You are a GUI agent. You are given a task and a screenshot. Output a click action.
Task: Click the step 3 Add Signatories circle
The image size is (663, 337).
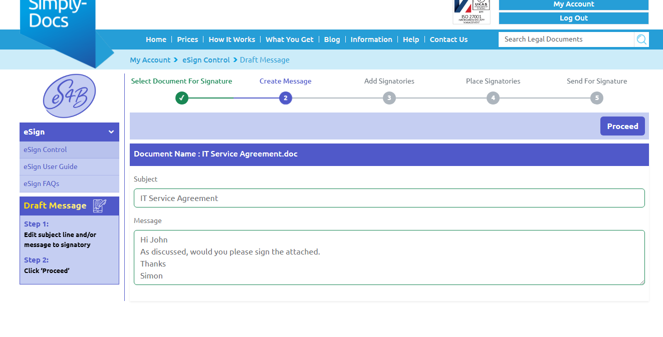389,98
